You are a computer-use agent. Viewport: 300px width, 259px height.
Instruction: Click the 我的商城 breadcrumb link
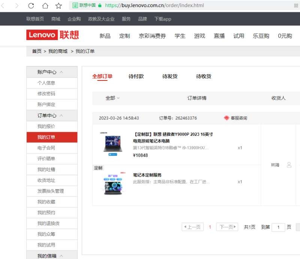point(58,51)
